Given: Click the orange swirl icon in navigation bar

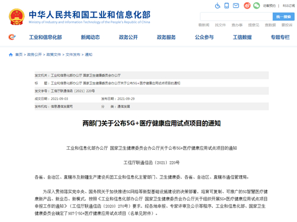Looking at the screenshot, I should pyautogui.click(x=12, y=37).
